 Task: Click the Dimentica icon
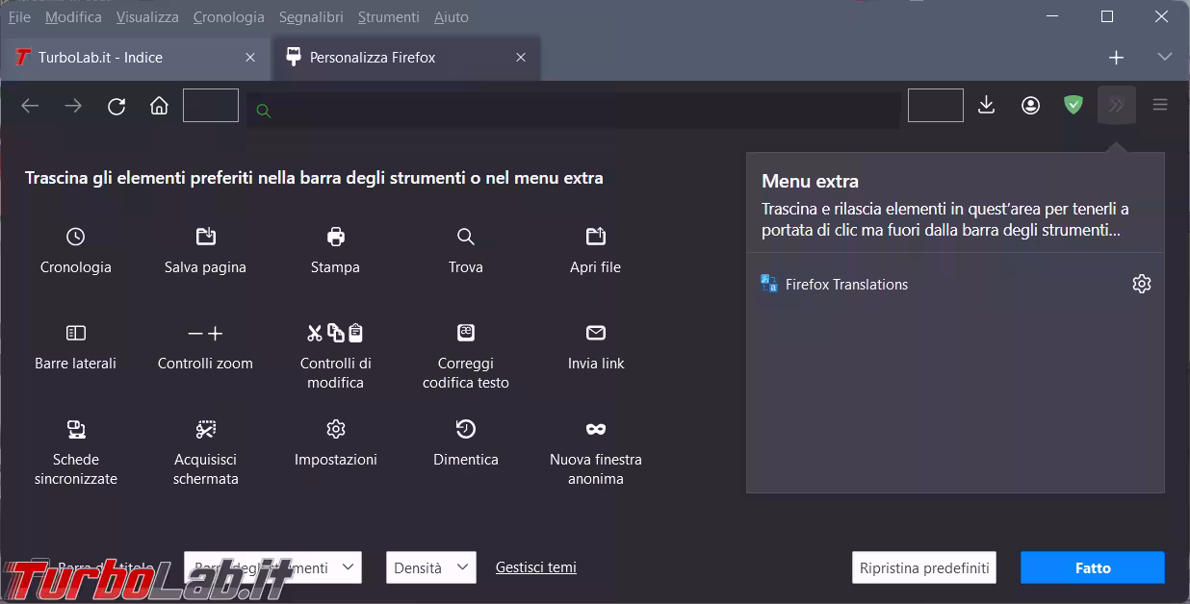465,429
